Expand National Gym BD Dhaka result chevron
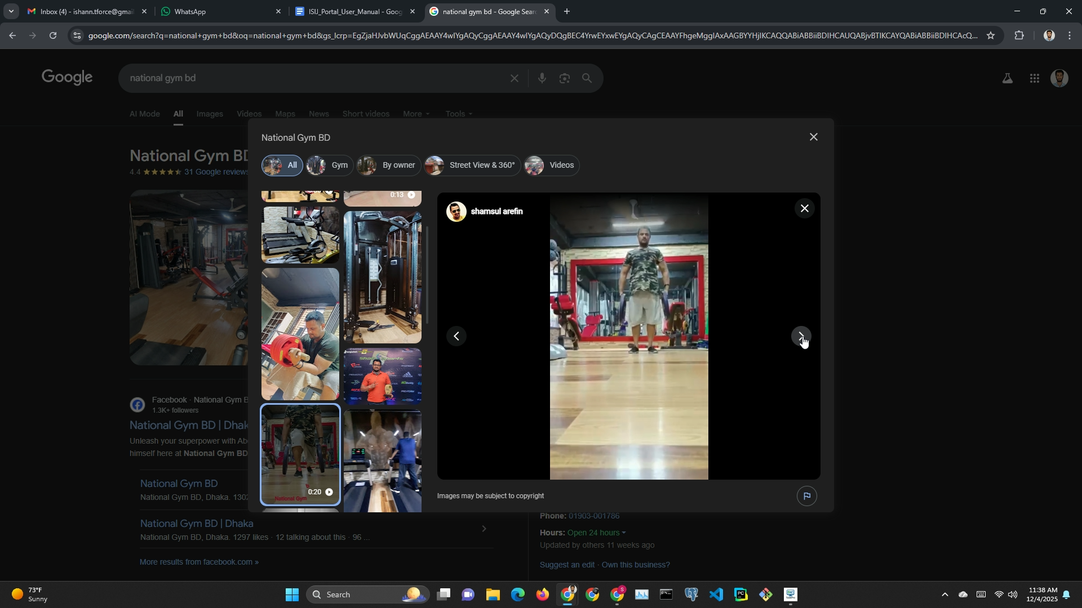Viewport: 1082px width, 608px height. tap(484, 529)
